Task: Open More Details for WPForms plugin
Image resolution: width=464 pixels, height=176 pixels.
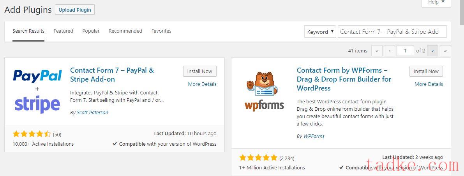Action: pos(429,84)
